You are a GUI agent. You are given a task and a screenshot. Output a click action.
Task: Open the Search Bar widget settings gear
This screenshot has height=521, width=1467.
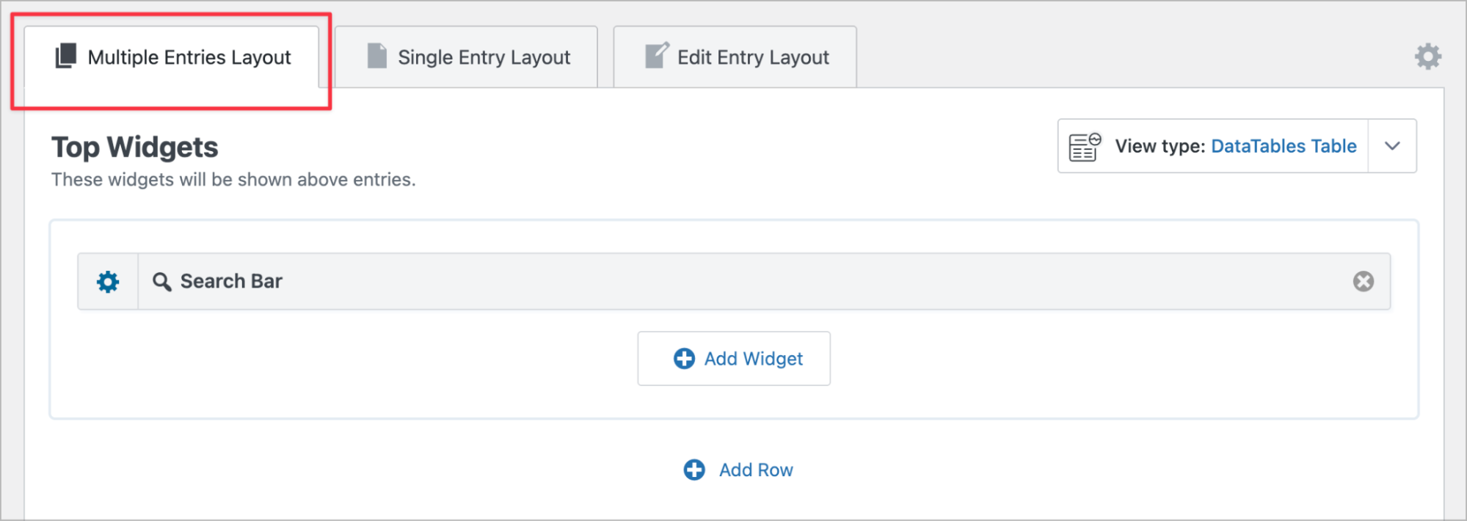click(x=108, y=282)
